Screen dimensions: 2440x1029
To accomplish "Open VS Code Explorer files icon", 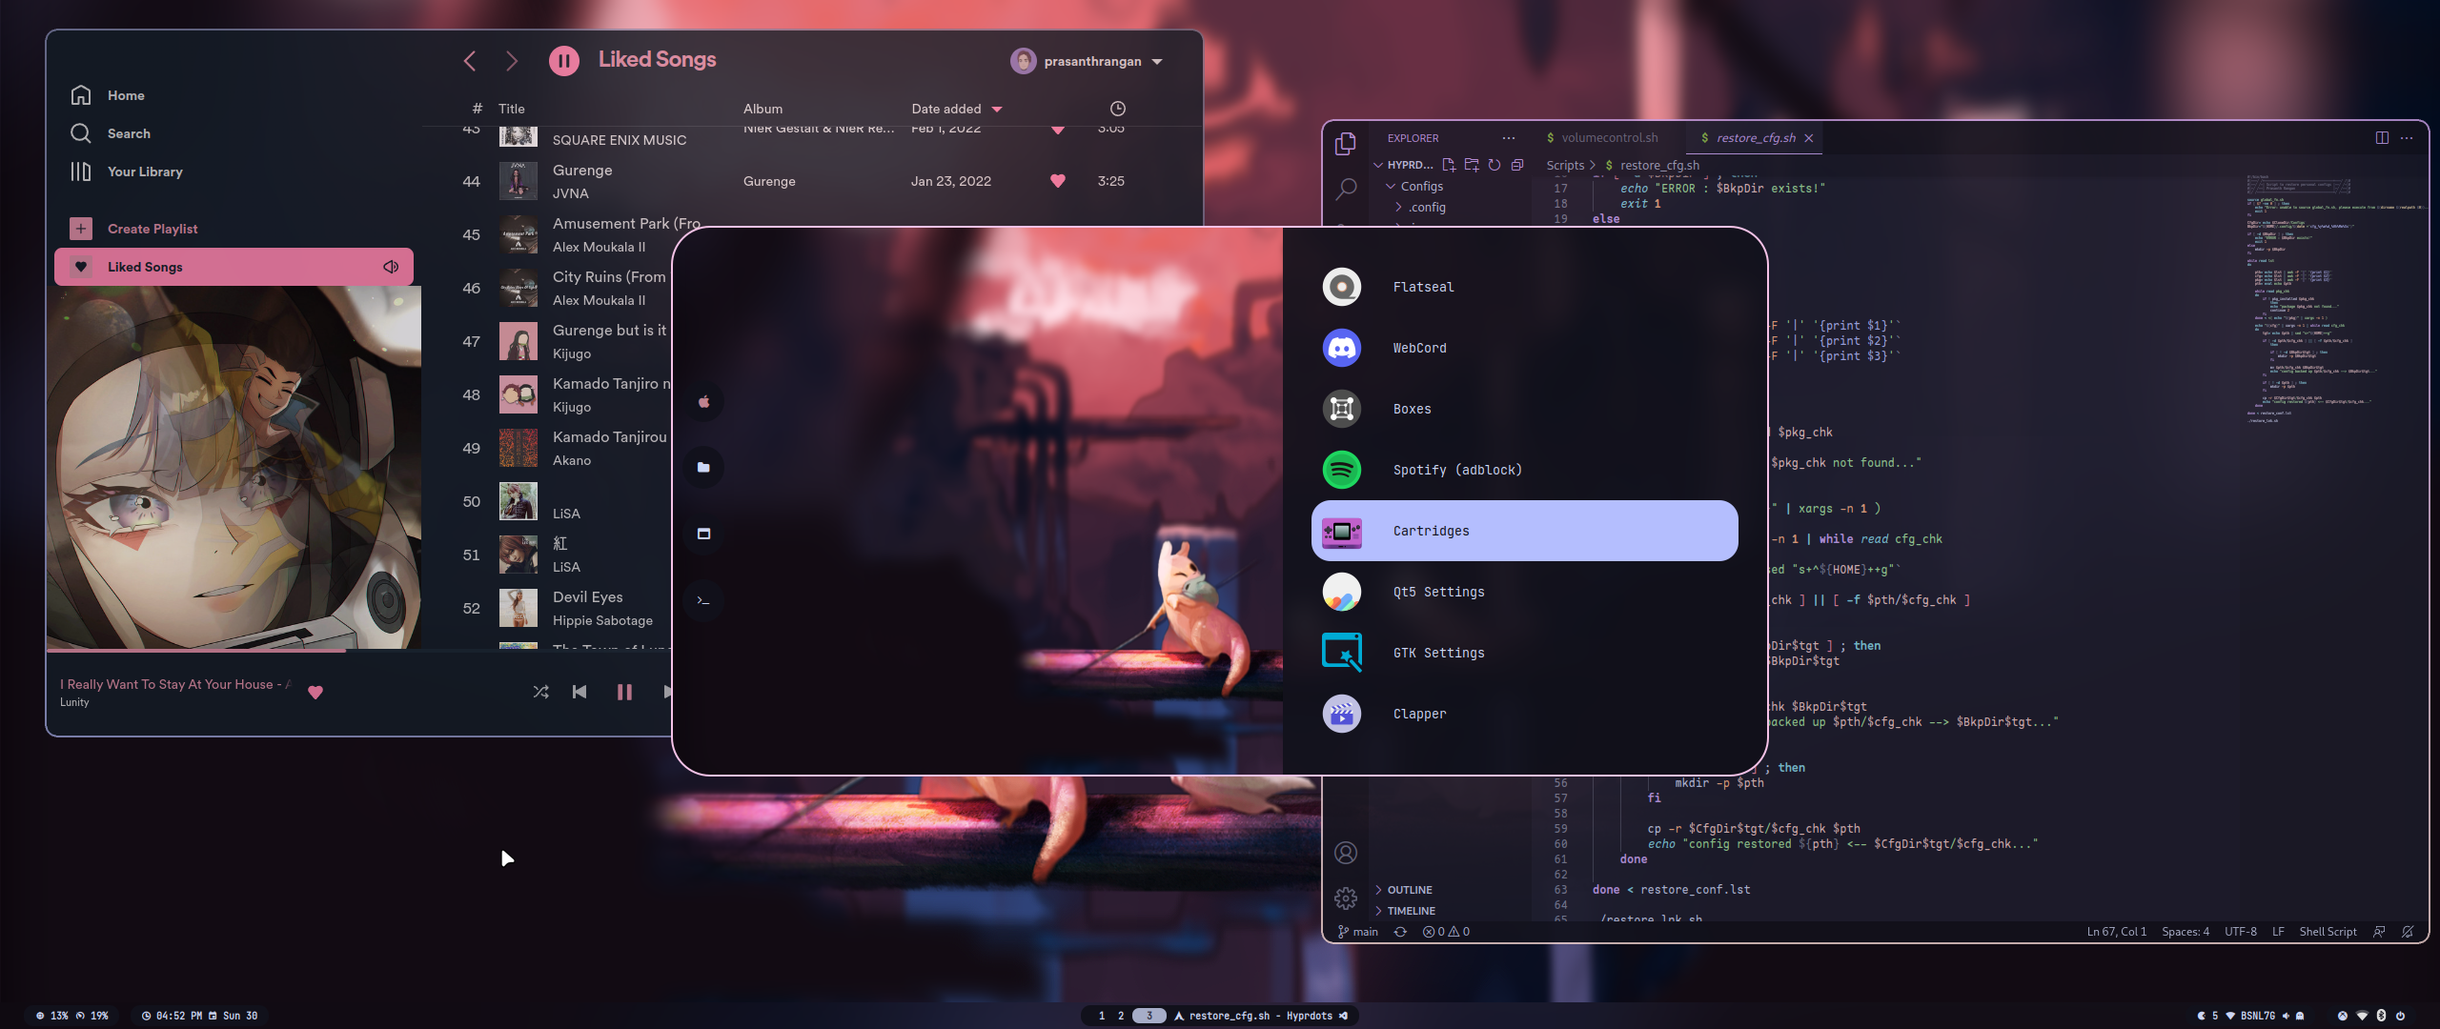I will [1346, 143].
